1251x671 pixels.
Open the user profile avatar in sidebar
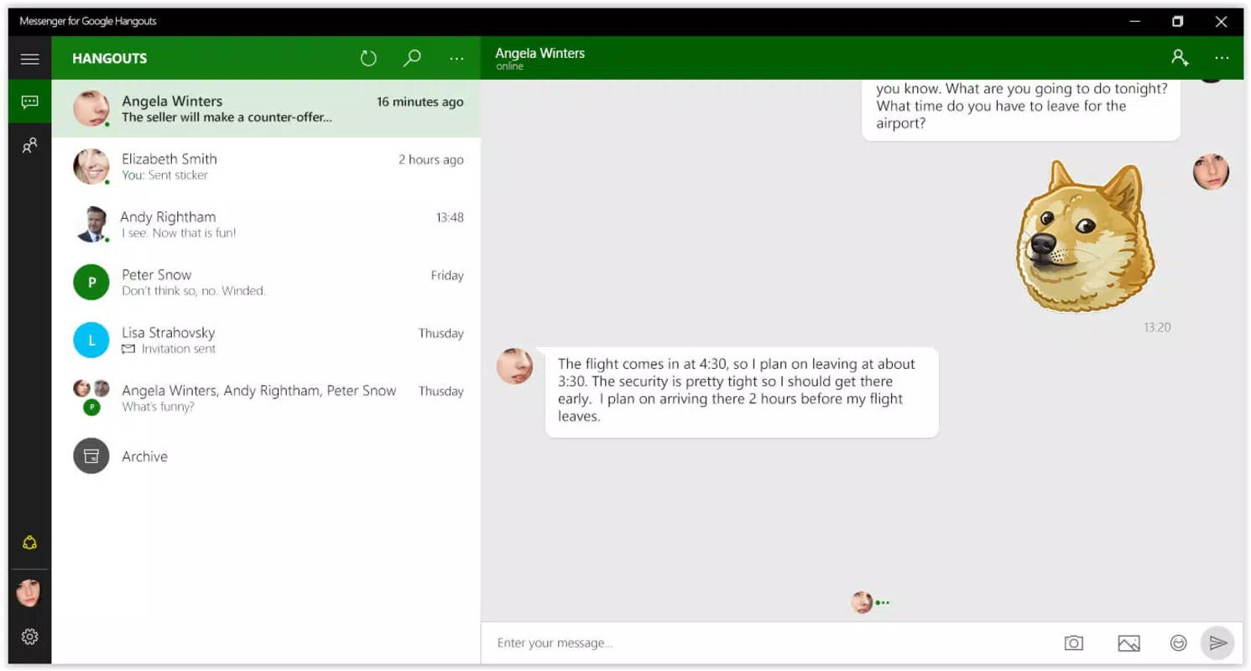29,593
